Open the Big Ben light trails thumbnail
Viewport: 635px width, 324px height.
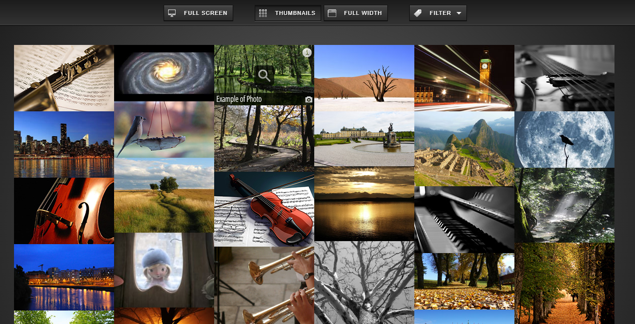[x=464, y=78]
